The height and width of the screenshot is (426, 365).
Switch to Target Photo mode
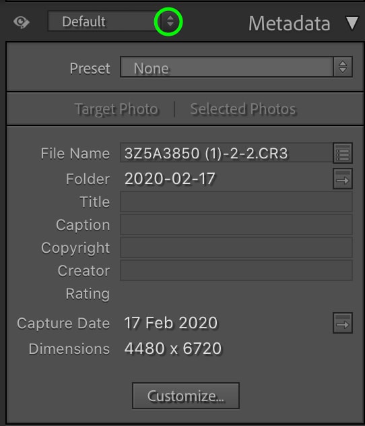(x=116, y=109)
